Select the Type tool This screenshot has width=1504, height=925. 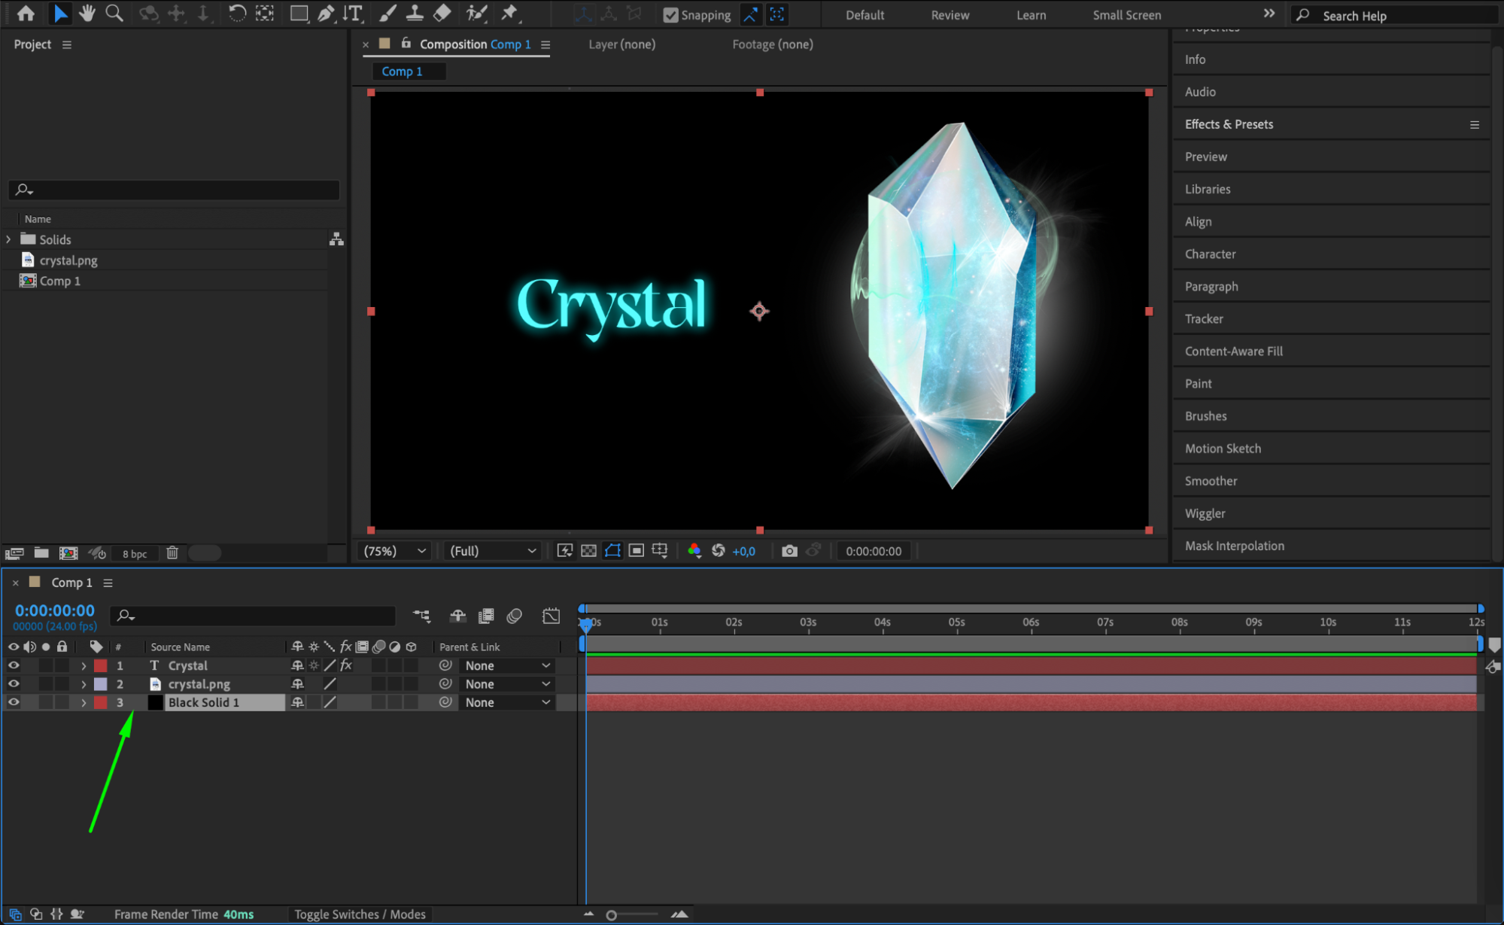pyautogui.click(x=352, y=13)
